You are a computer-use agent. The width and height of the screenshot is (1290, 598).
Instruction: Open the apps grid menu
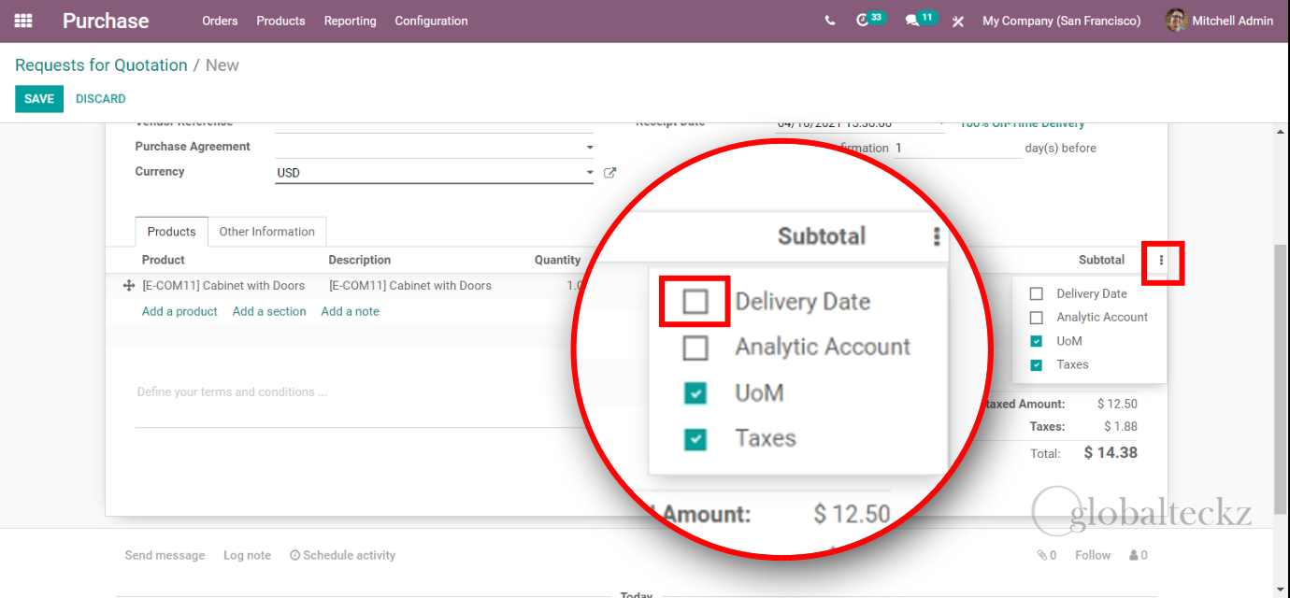pyautogui.click(x=23, y=21)
